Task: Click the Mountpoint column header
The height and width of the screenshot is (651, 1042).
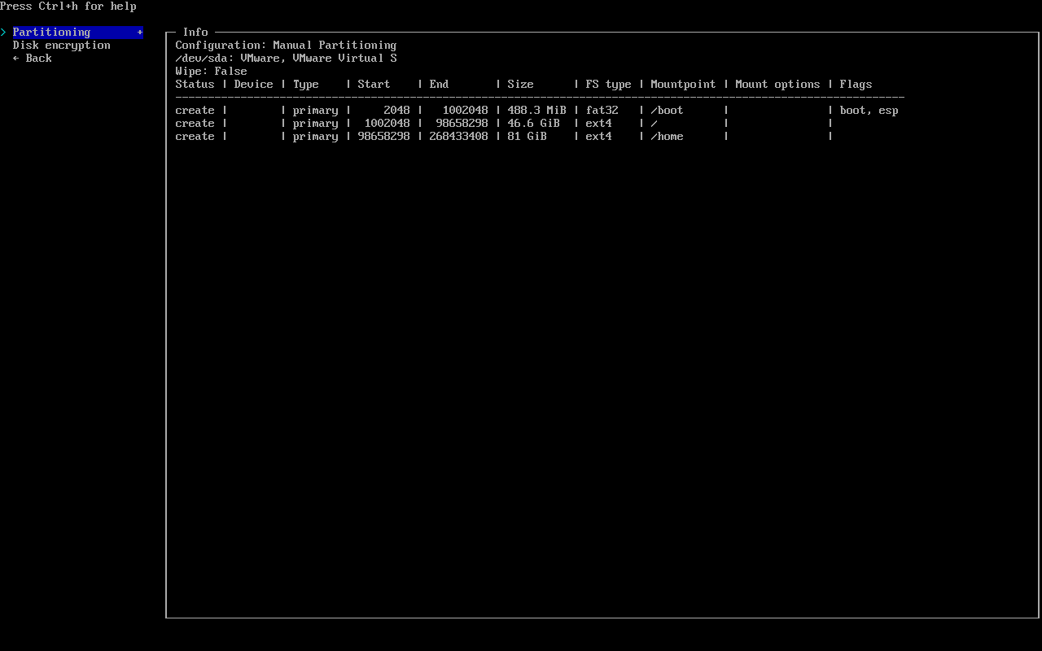Action: 683,85
